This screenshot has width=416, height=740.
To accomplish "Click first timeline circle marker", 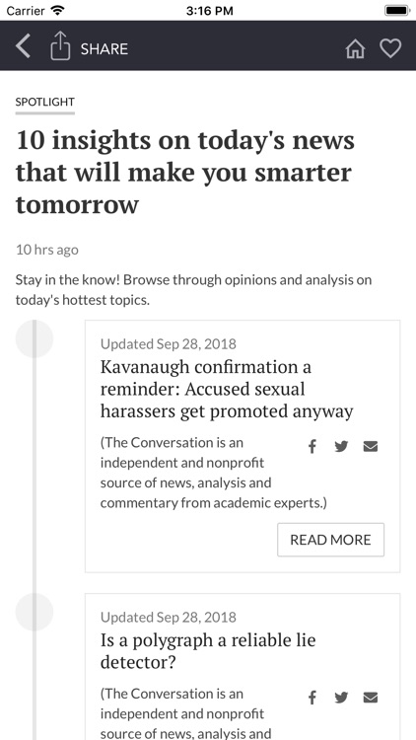I will pyautogui.click(x=35, y=338).
